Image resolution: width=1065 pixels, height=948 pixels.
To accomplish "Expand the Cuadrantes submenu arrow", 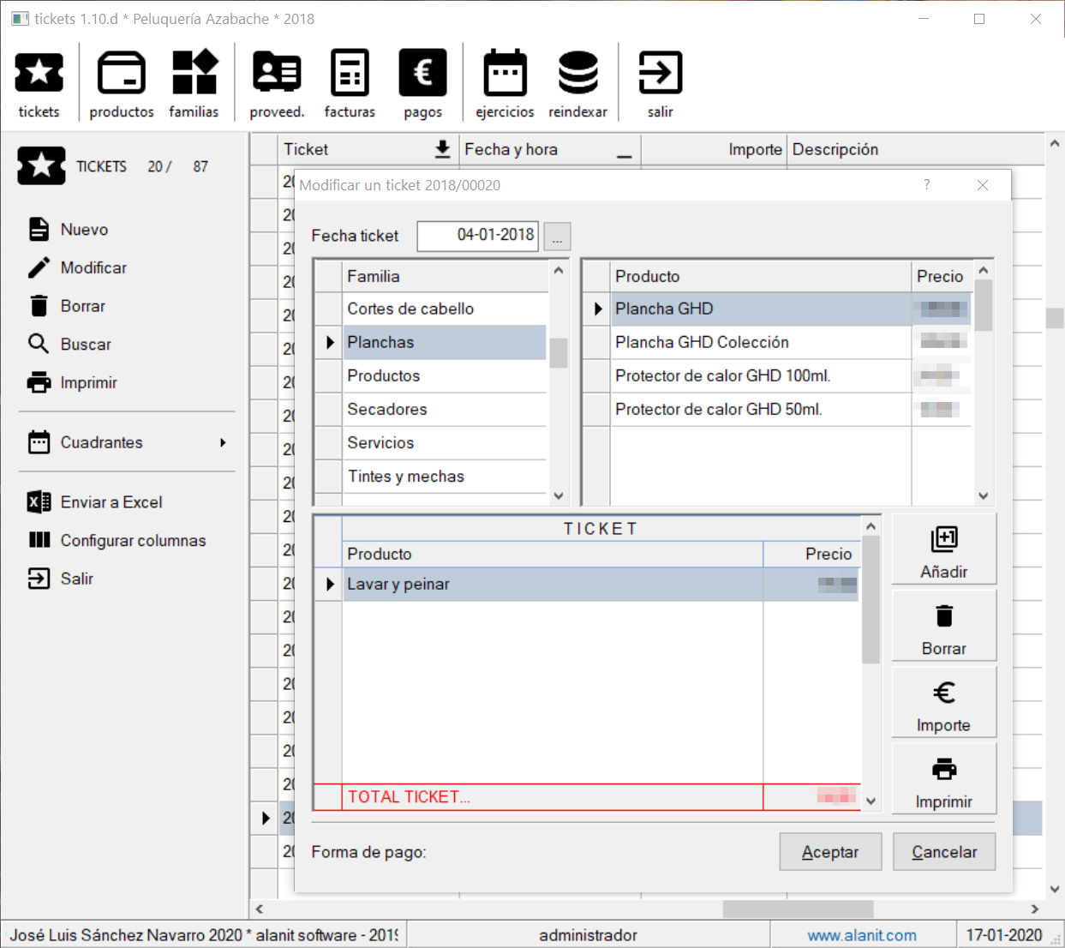I will click(x=223, y=442).
